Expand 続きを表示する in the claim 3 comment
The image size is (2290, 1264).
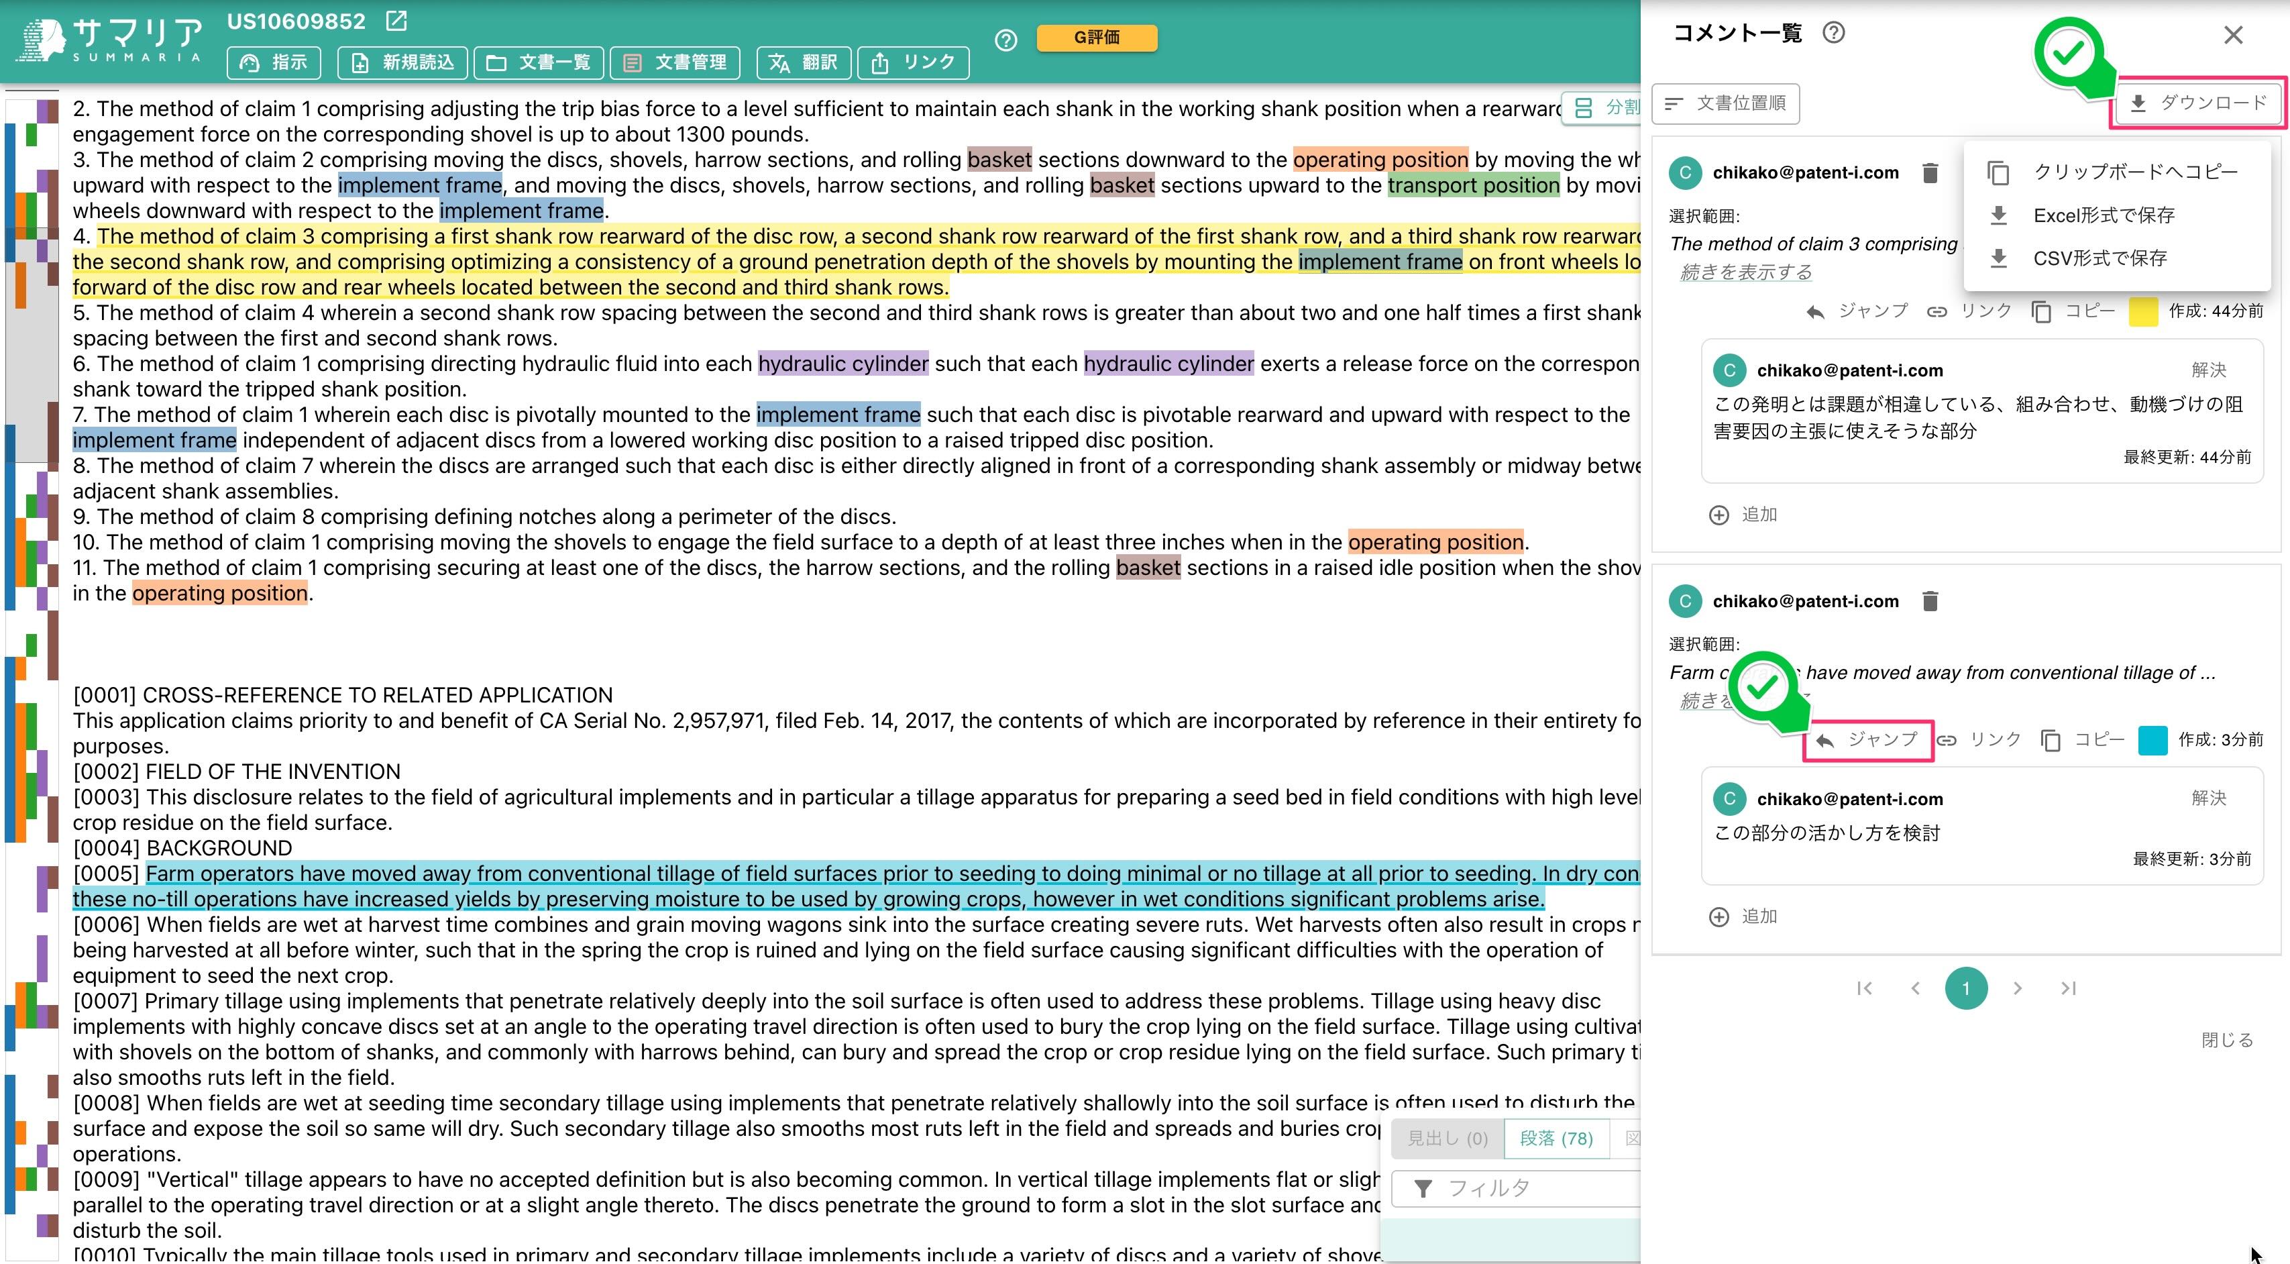pos(1745,272)
